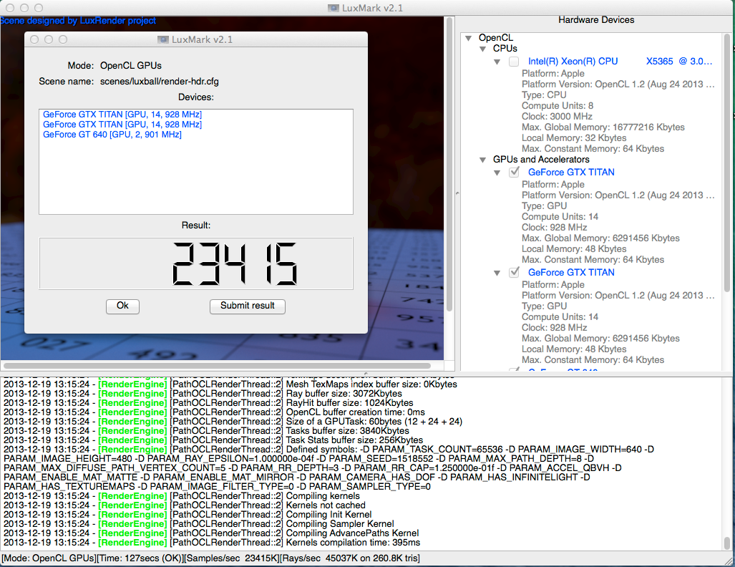Uncheck the first GeForce GTX TITAN device
The image size is (735, 567).
point(515,172)
